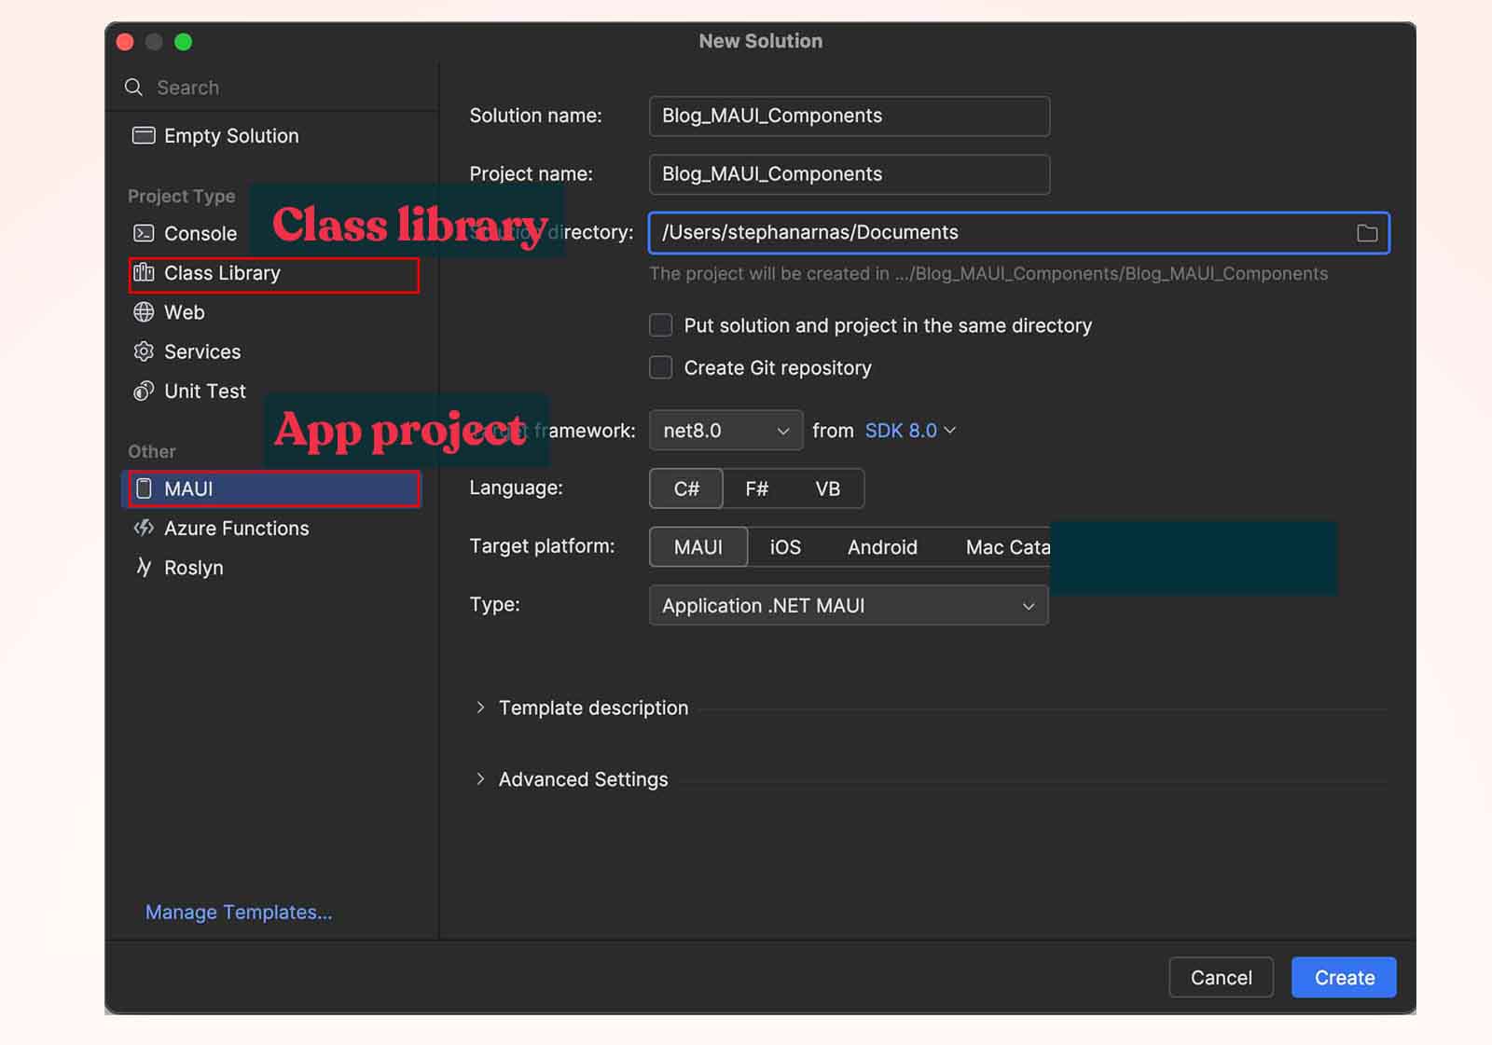Screen dimensions: 1492x1045
Task: Click the solution directory path field
Action: click(x=1019, y=233)
